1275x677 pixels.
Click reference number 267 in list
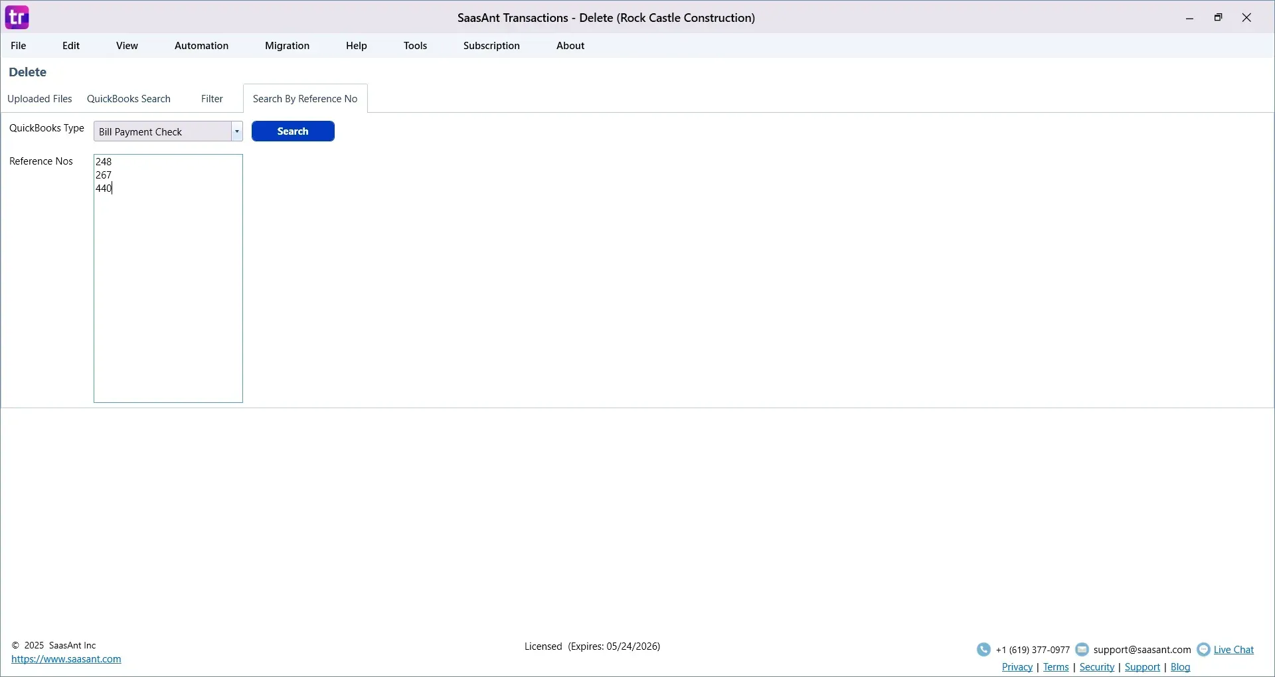tap(104, 175)
